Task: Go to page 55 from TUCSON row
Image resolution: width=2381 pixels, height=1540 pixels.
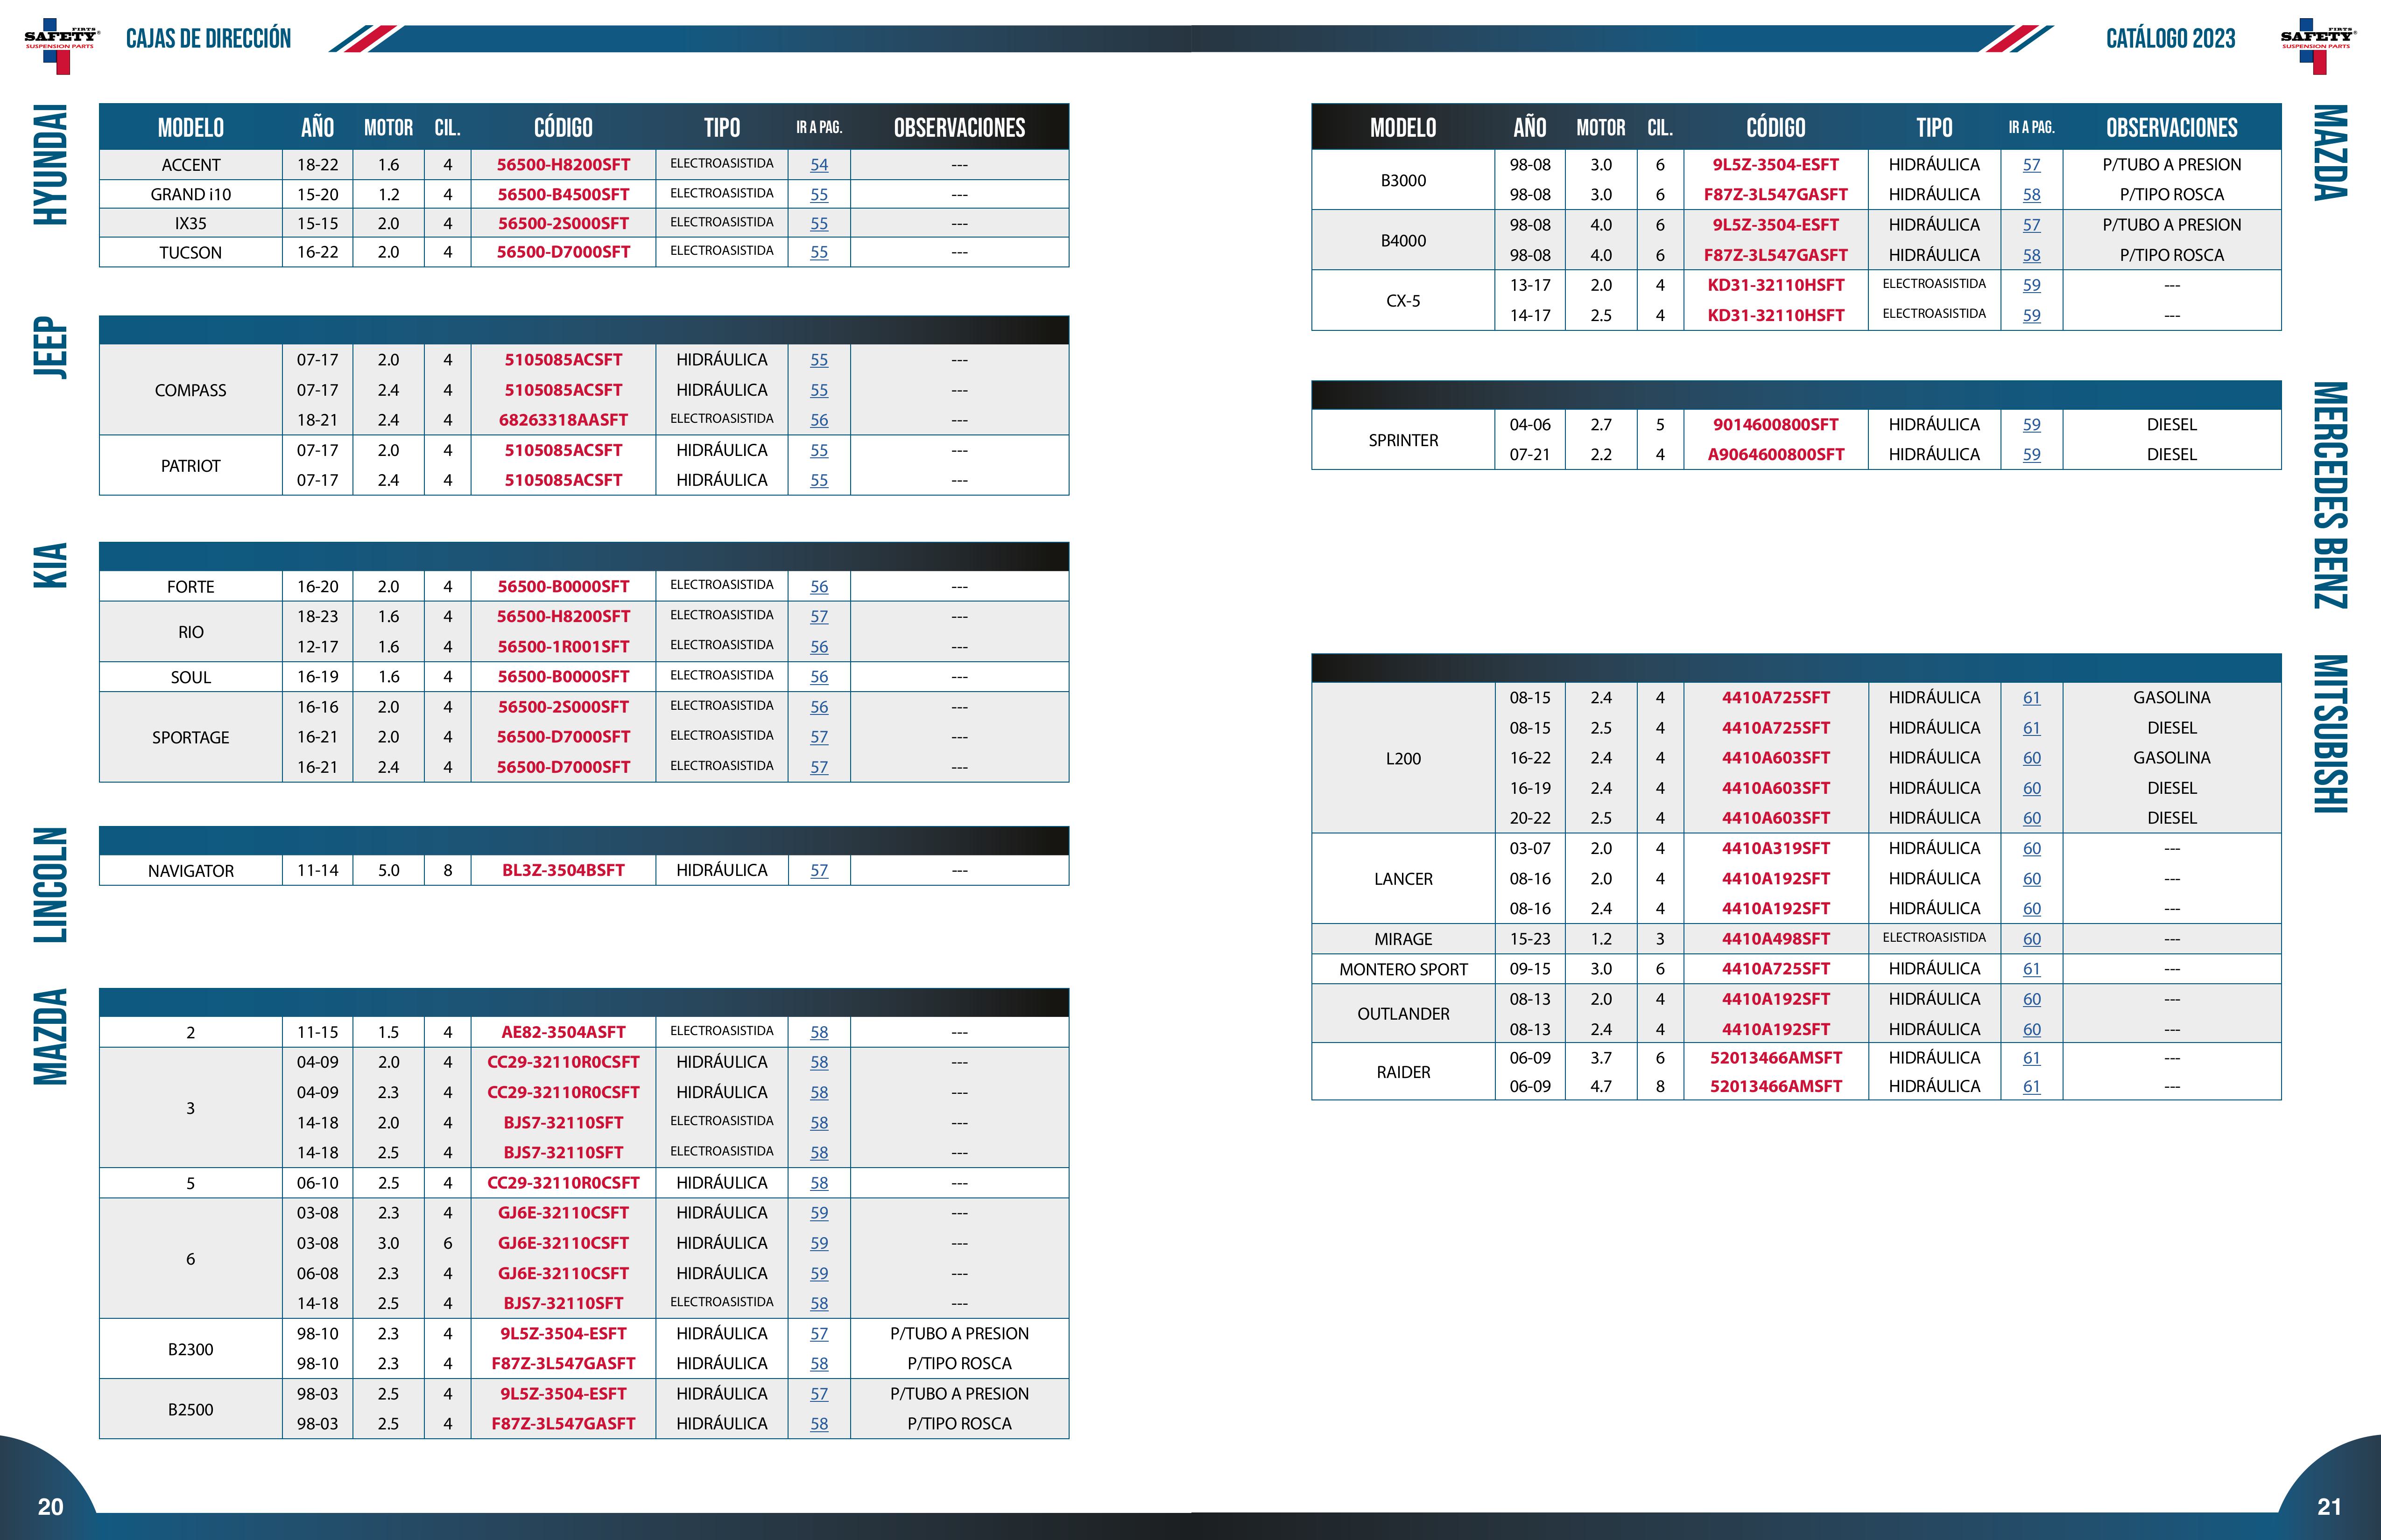Action: (x=819, y=253)
